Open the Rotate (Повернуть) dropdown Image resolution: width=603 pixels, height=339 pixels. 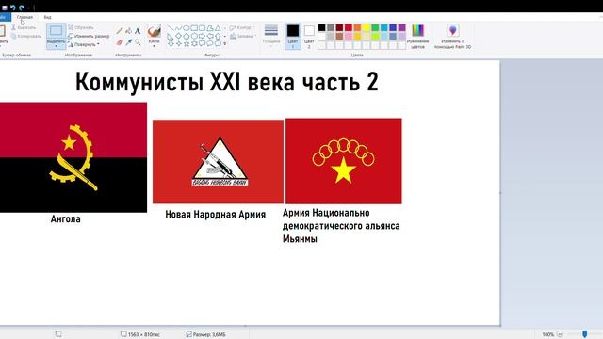tap(84, 44)
